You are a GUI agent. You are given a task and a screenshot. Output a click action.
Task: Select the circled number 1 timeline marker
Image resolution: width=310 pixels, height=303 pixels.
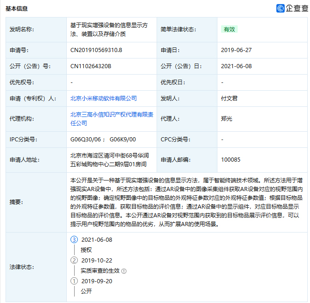pos(74,281)
